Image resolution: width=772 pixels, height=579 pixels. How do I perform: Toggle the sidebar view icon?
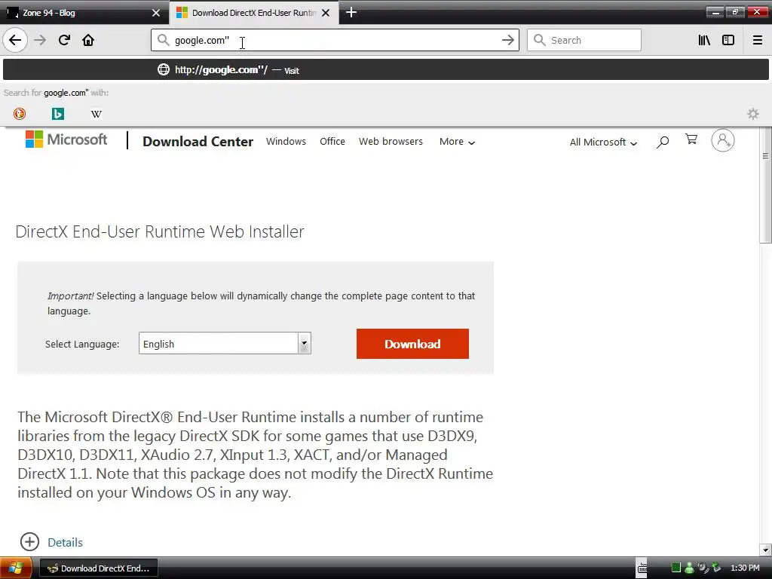728,40
